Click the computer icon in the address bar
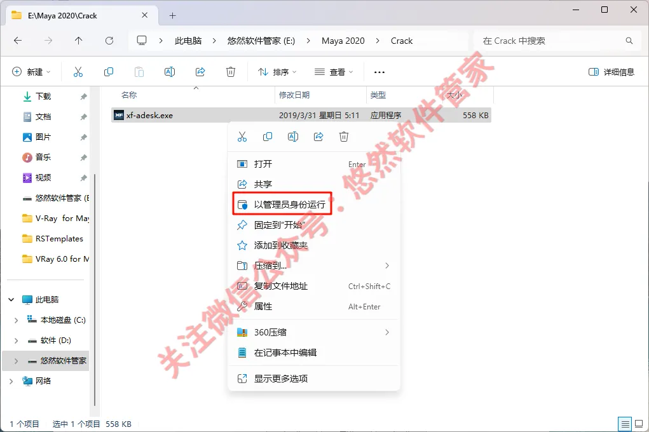The width and height of the screenshot is (649, 432). click(142, 41)
